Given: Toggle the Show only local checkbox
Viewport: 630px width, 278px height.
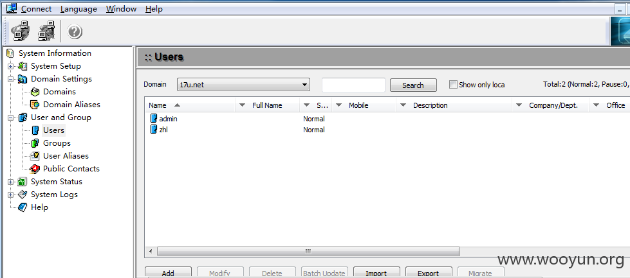Looking at the screenshot, I should click(453, 85).
